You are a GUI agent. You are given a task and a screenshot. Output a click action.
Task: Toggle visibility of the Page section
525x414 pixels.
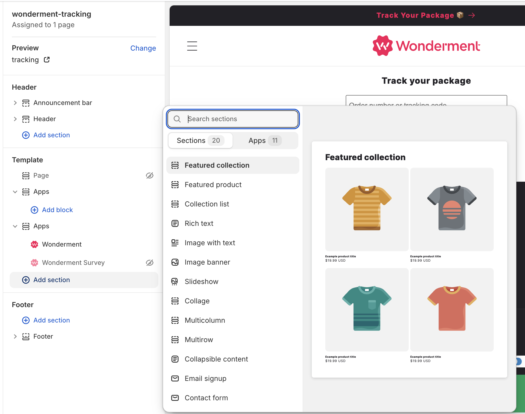tap(150, 176)
